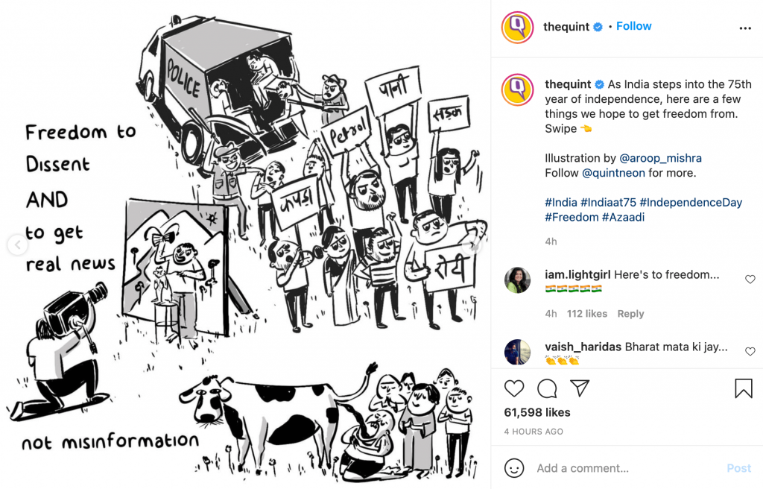Open thequint profile picture in header
This screenshot has width=763, height=489.
click(518, 28)
